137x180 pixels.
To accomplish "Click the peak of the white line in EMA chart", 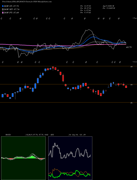I will [89, 30].
